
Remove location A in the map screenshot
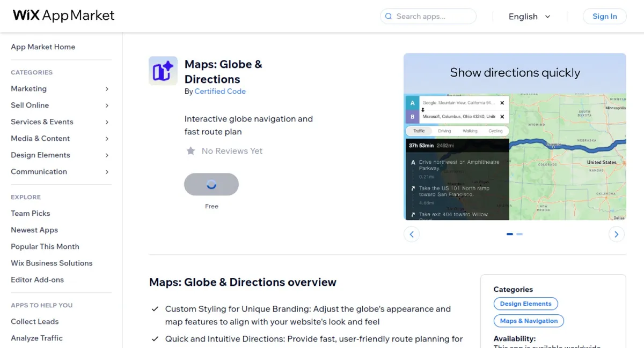point(502,103)
